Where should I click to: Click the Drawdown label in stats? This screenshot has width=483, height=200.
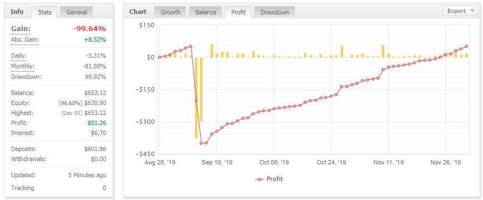(26, 77)
